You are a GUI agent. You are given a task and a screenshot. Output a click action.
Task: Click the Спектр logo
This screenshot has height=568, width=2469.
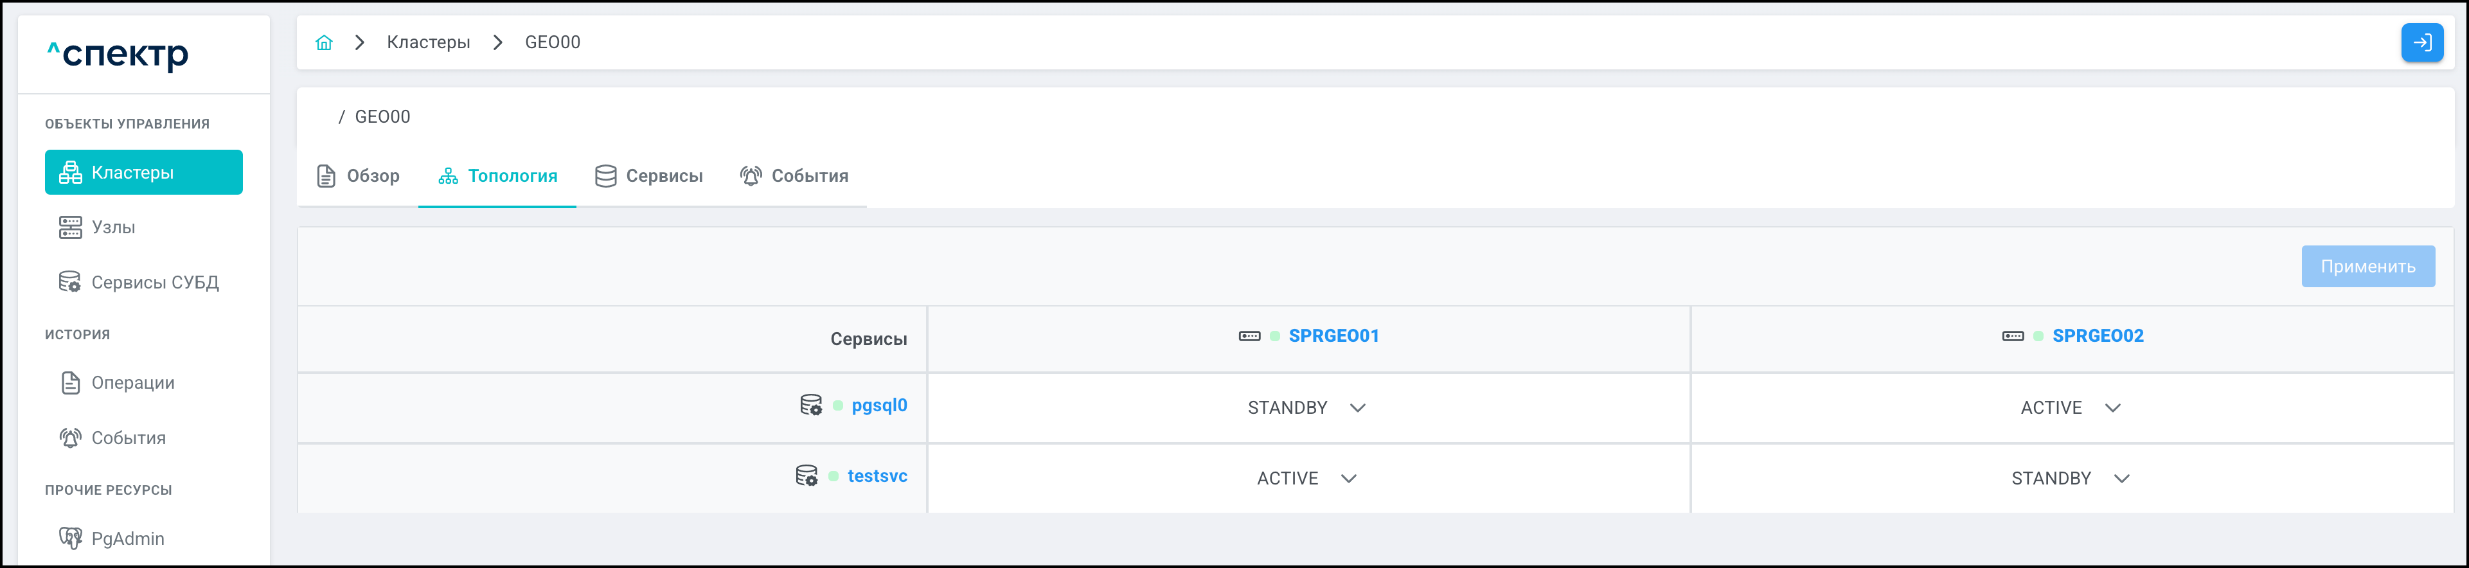point(118,53)
